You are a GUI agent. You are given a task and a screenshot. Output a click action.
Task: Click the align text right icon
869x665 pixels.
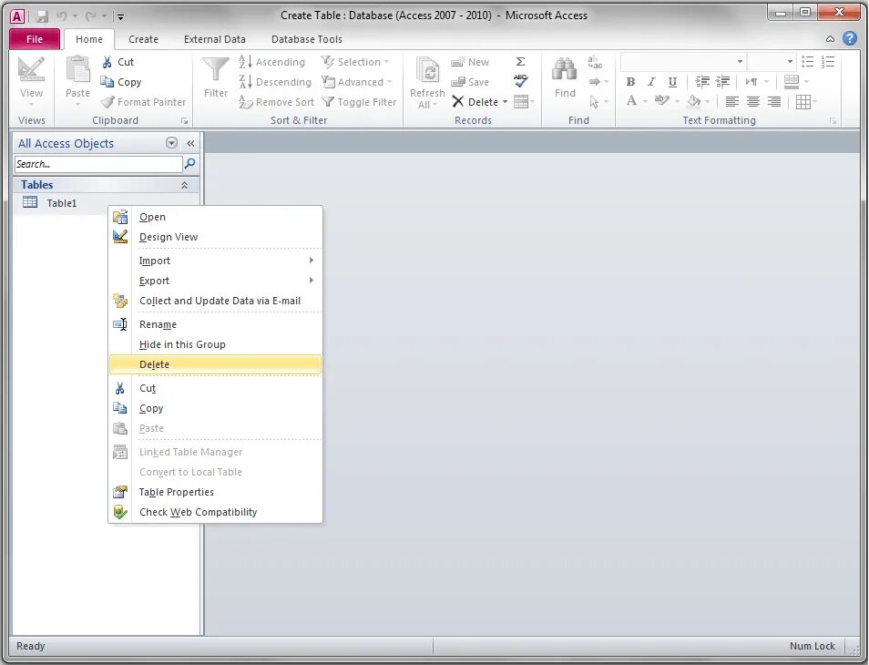point(773,101)
